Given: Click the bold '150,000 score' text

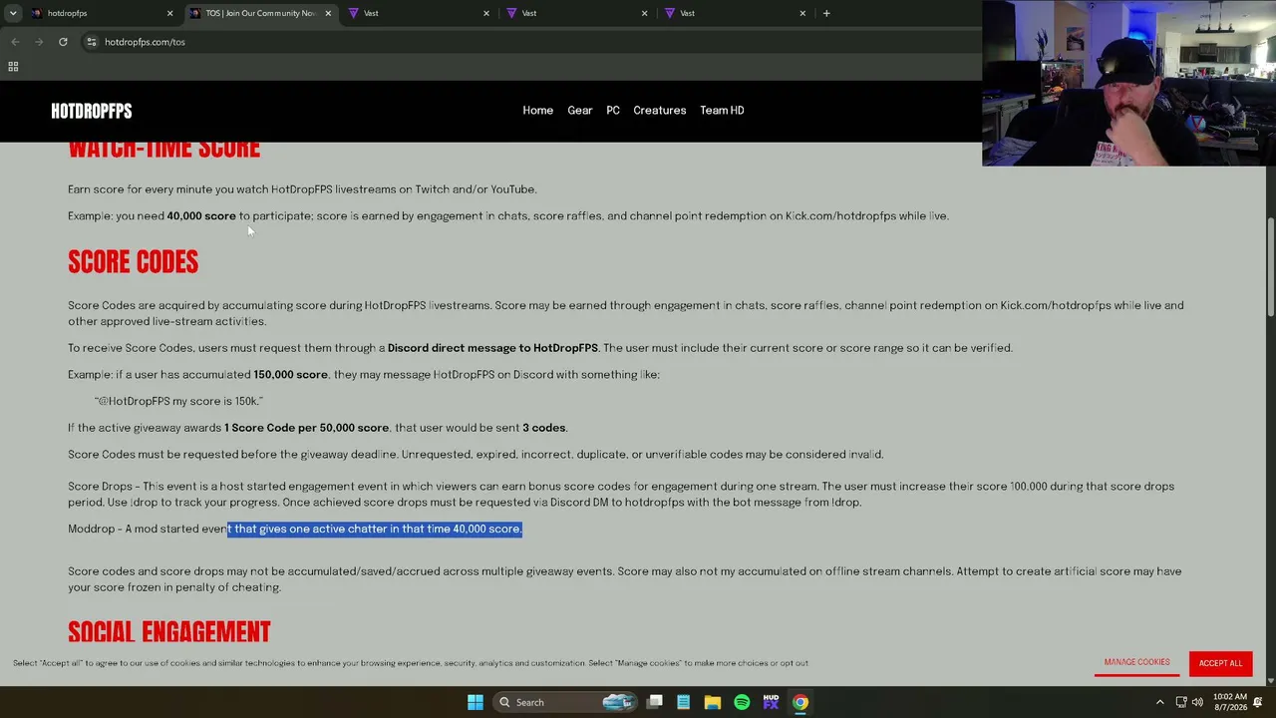Looking at the screenshot, I should coord(290,375).
